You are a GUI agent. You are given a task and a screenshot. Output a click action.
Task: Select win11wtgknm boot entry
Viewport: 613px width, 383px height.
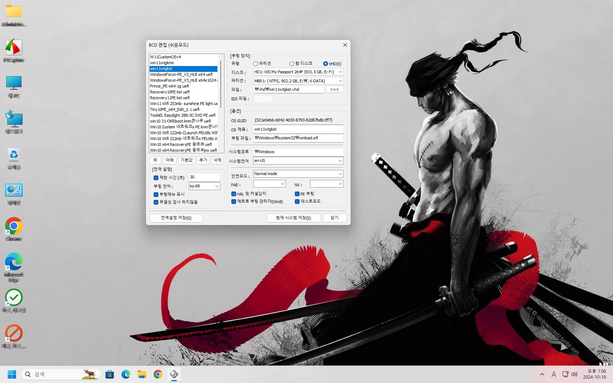[x=184, y=63]
